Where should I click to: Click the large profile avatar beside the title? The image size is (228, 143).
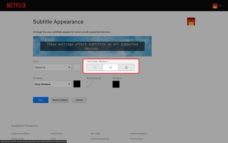(191, 21)
